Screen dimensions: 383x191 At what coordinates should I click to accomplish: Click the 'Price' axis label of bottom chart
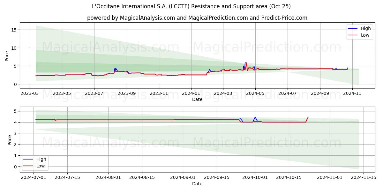[x=10, y=140]
